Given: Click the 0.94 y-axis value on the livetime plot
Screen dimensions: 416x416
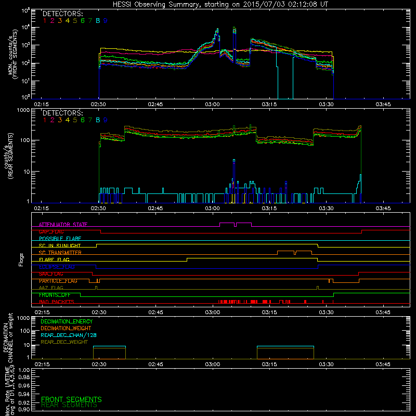Looking at the screenshot, I should [x=24, y=394].
